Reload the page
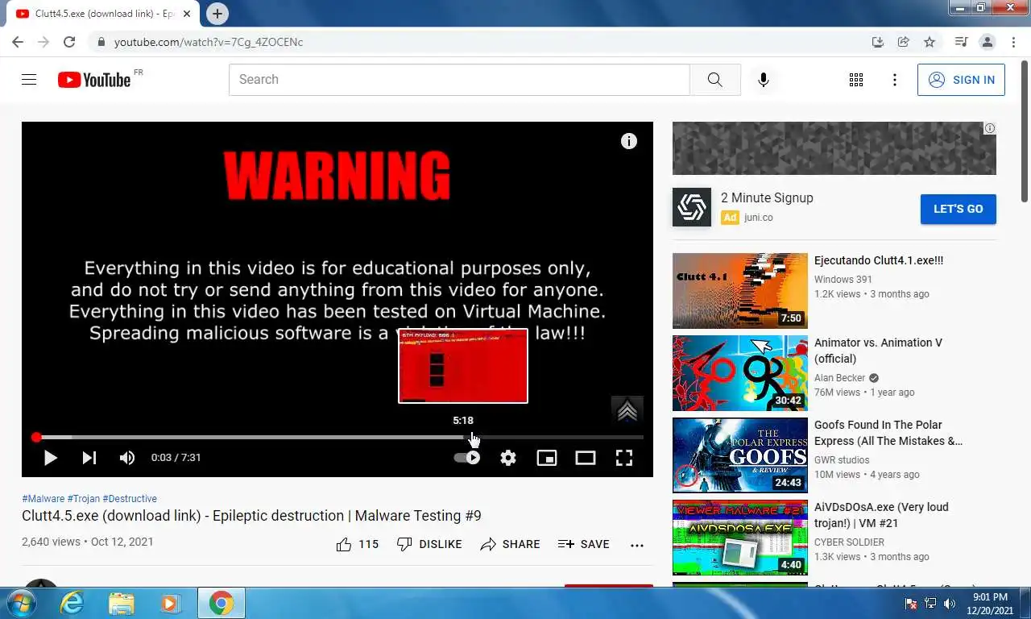Screen dimensions: 1031x619 (69, 42)
